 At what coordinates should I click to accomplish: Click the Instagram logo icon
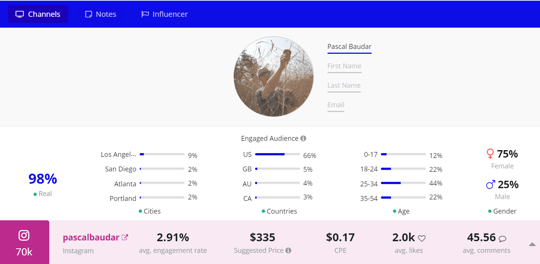tap(24, 235)
